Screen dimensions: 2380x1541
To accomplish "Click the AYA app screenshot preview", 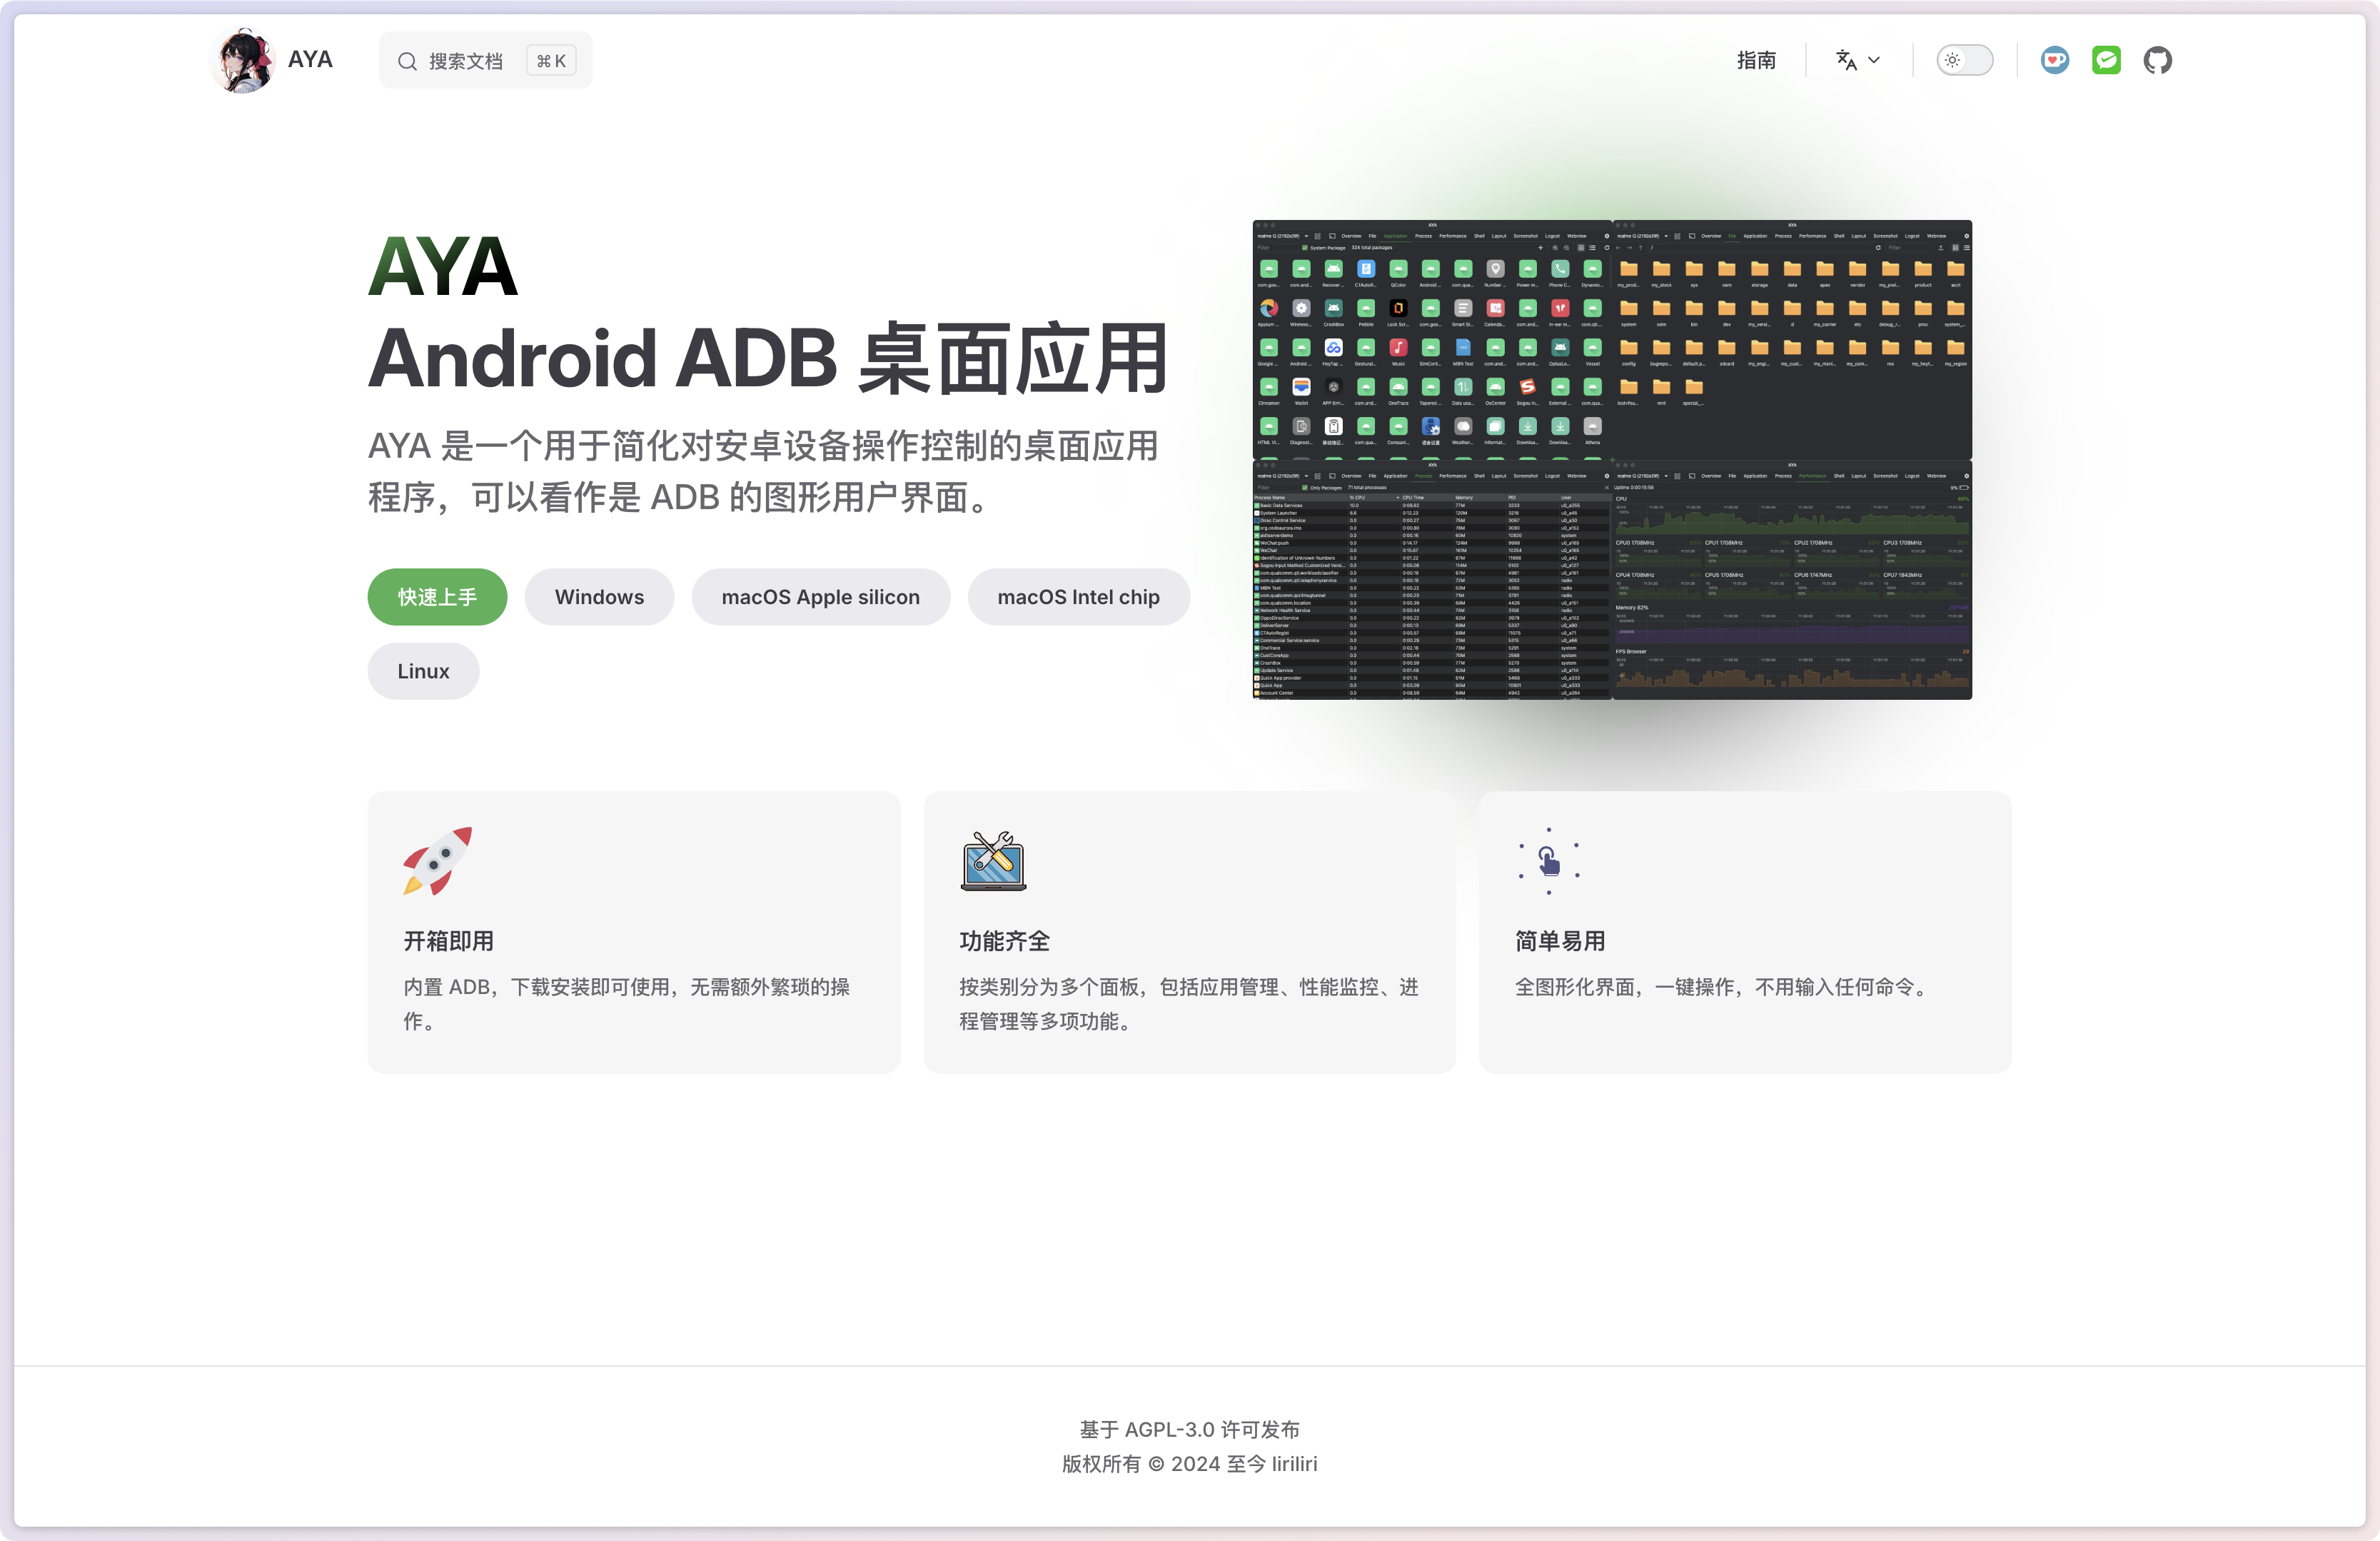I will [1612, 460].
